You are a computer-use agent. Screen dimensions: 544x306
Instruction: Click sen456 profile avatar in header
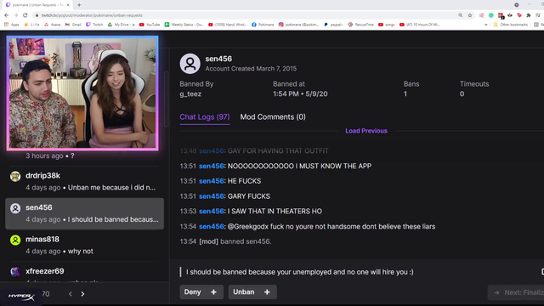(x=190, y=64)
